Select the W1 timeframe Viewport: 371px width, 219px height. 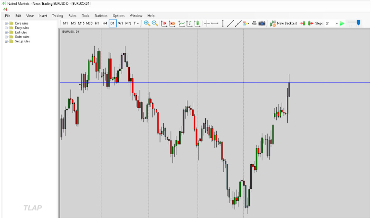[121, 23]
